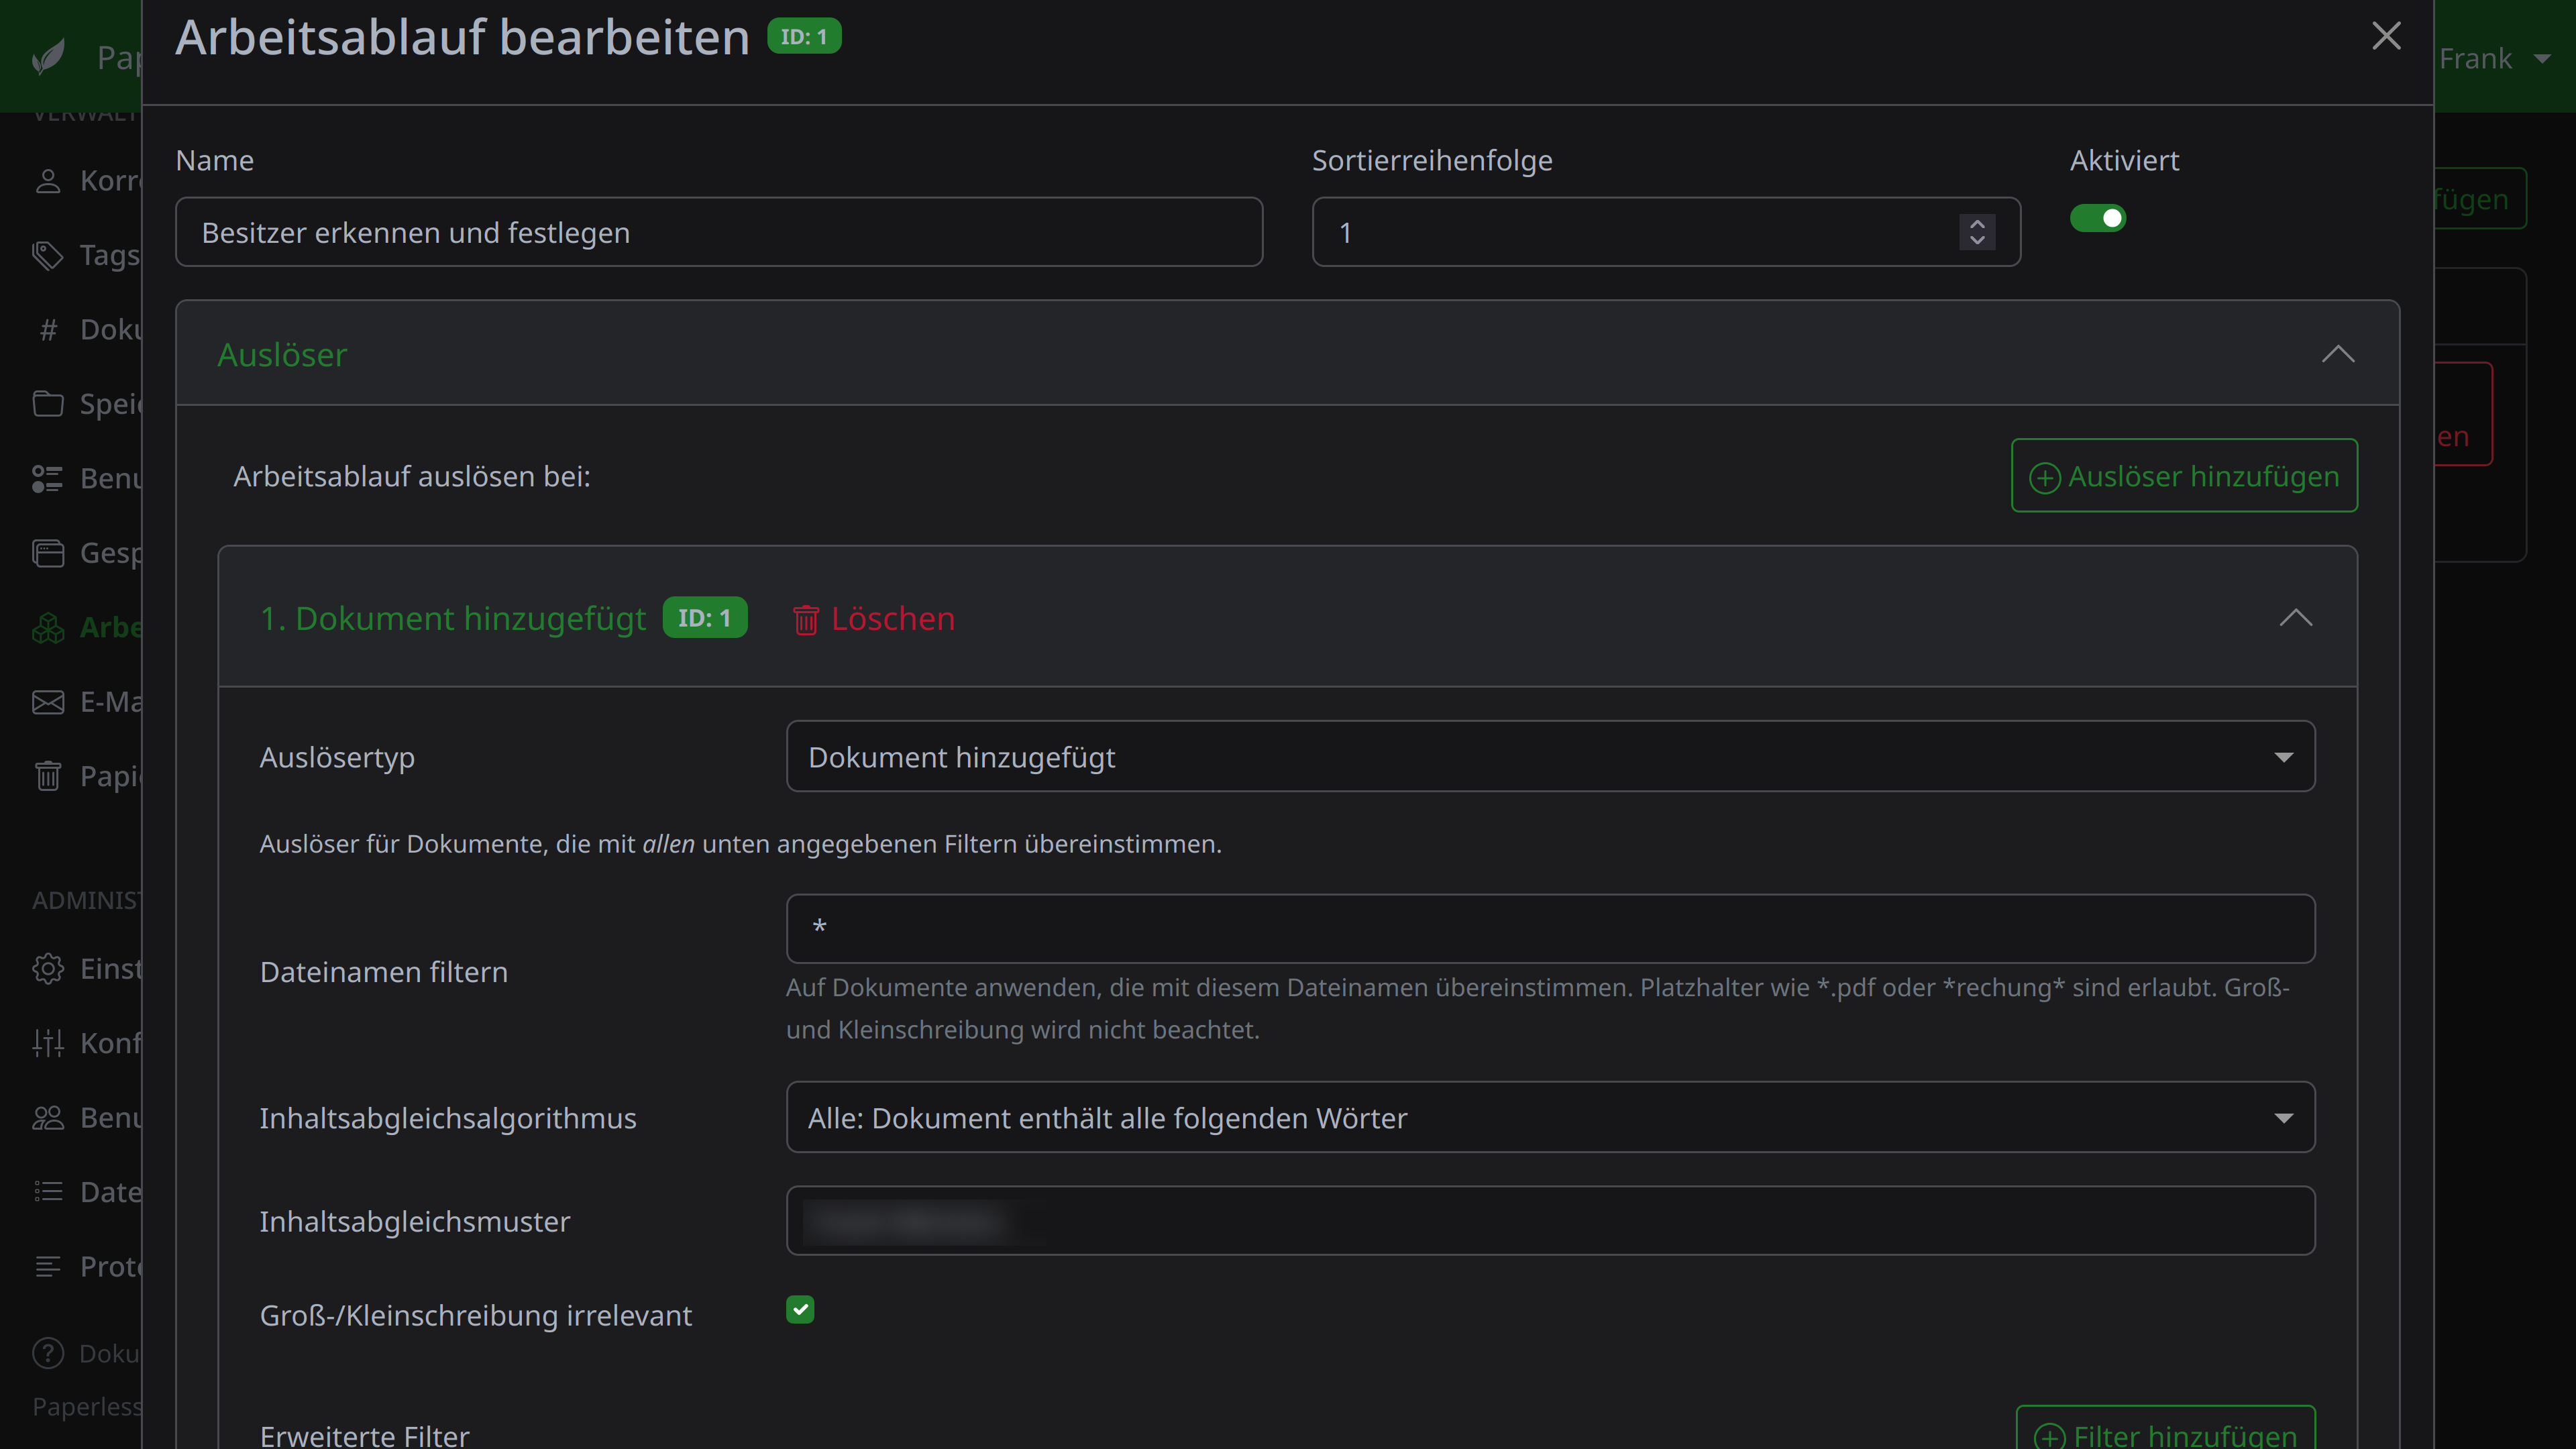Click Löschen to delete the trigger
Viewport: 2576px width, 1449px height.
[871, 618]
